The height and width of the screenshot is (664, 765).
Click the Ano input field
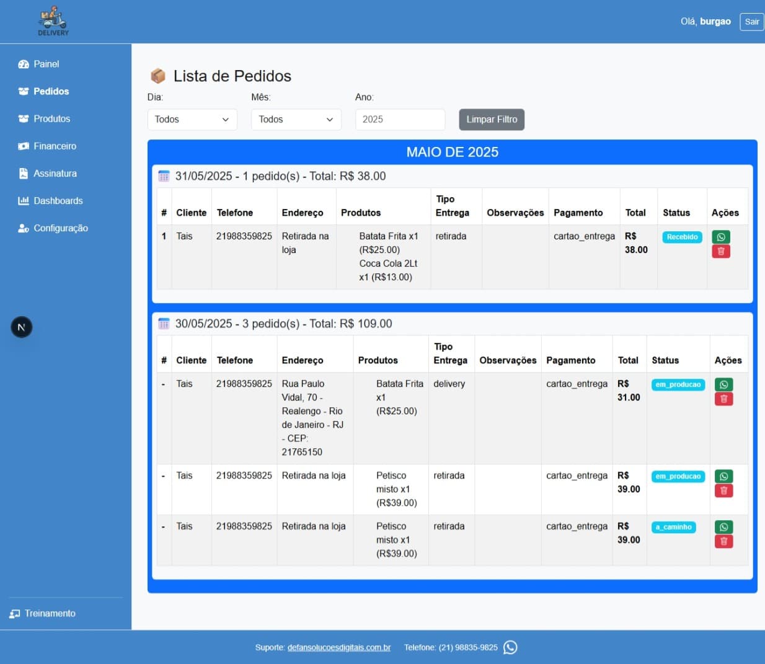pyautogui.click(x=400, y=120)
